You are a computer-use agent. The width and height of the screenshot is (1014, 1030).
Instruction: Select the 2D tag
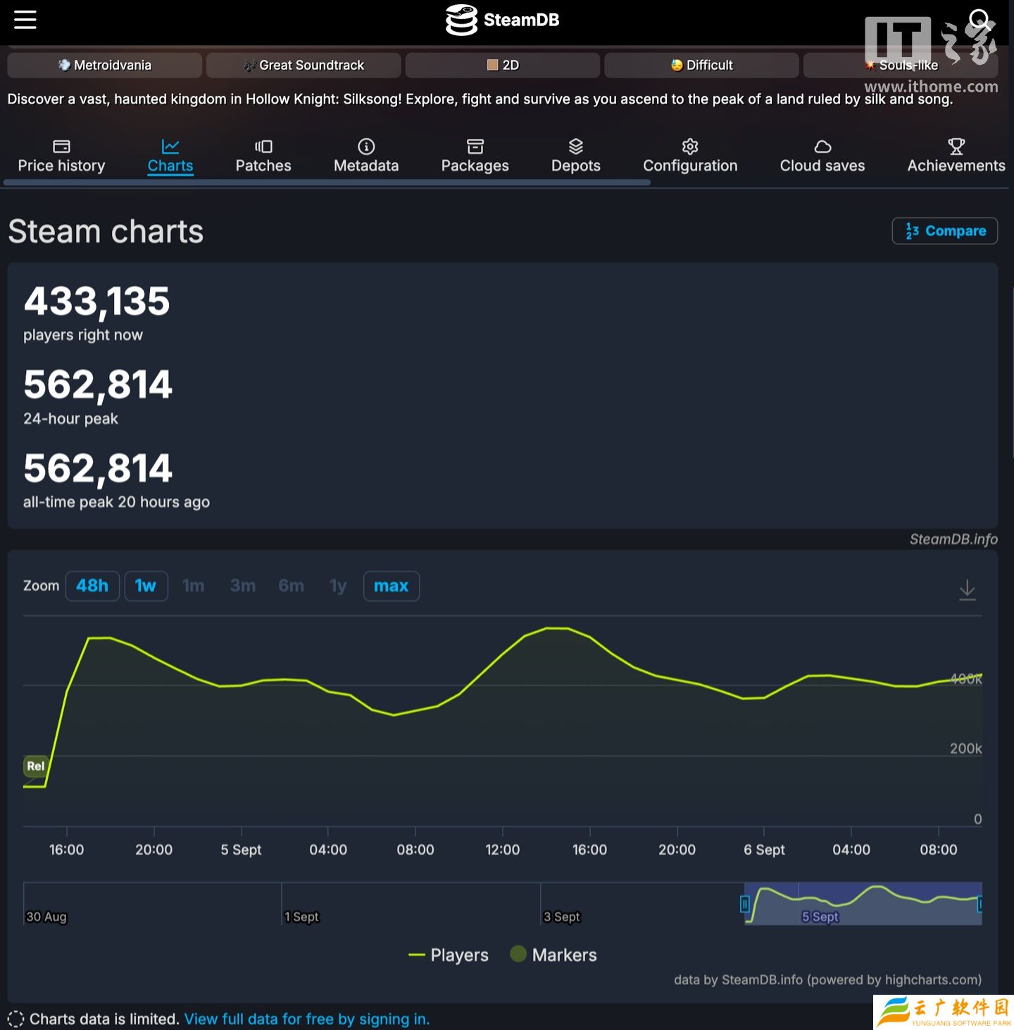click(x=503, y=65)
